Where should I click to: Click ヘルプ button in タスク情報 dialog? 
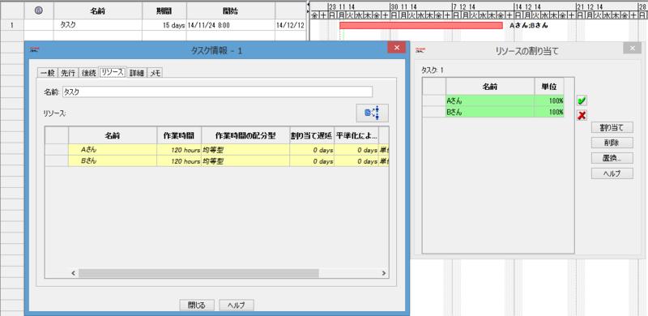237,305
